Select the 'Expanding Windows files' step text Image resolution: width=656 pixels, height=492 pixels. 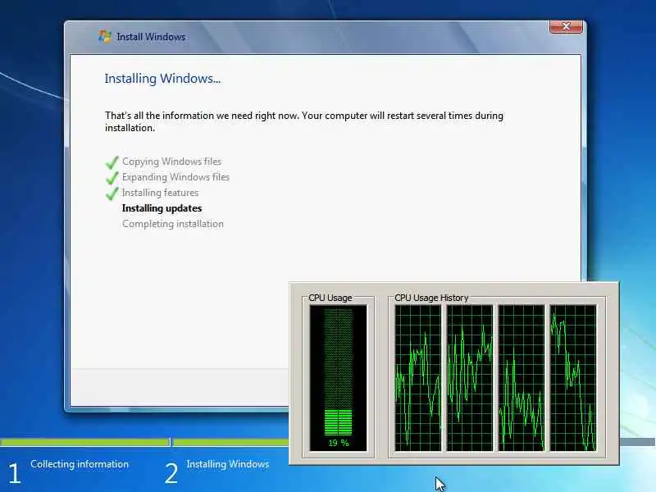[x=175, y=177]
